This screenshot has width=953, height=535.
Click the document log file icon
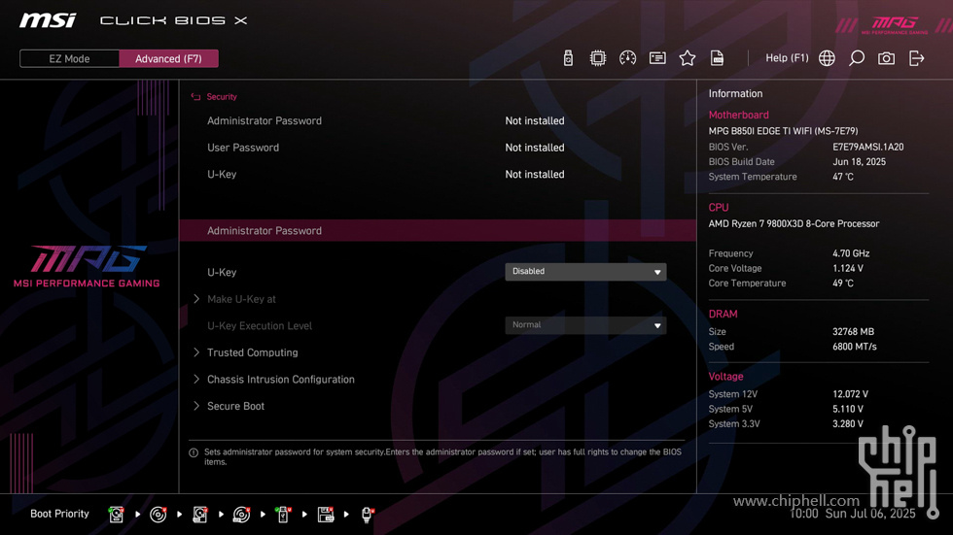pos(718,58)
